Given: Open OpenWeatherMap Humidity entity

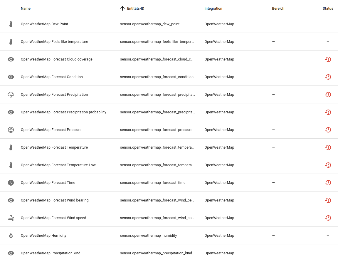Looking at the screenshot, I should [x=43, y=236].
